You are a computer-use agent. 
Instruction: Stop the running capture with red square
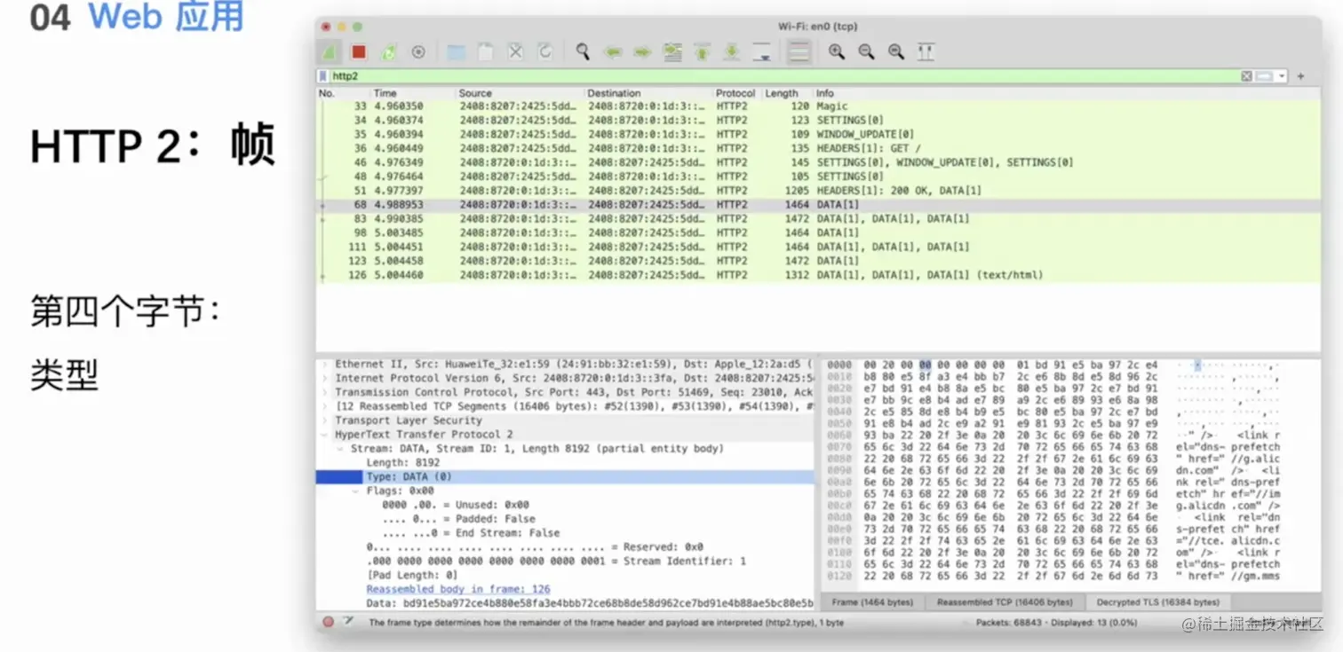pos(358,52)
